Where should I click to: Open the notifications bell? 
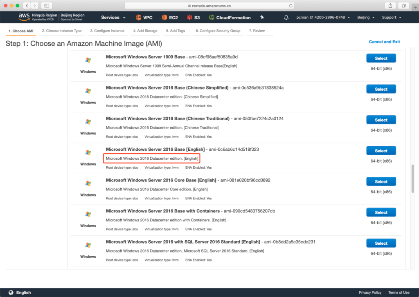click(x=286, y=18)
